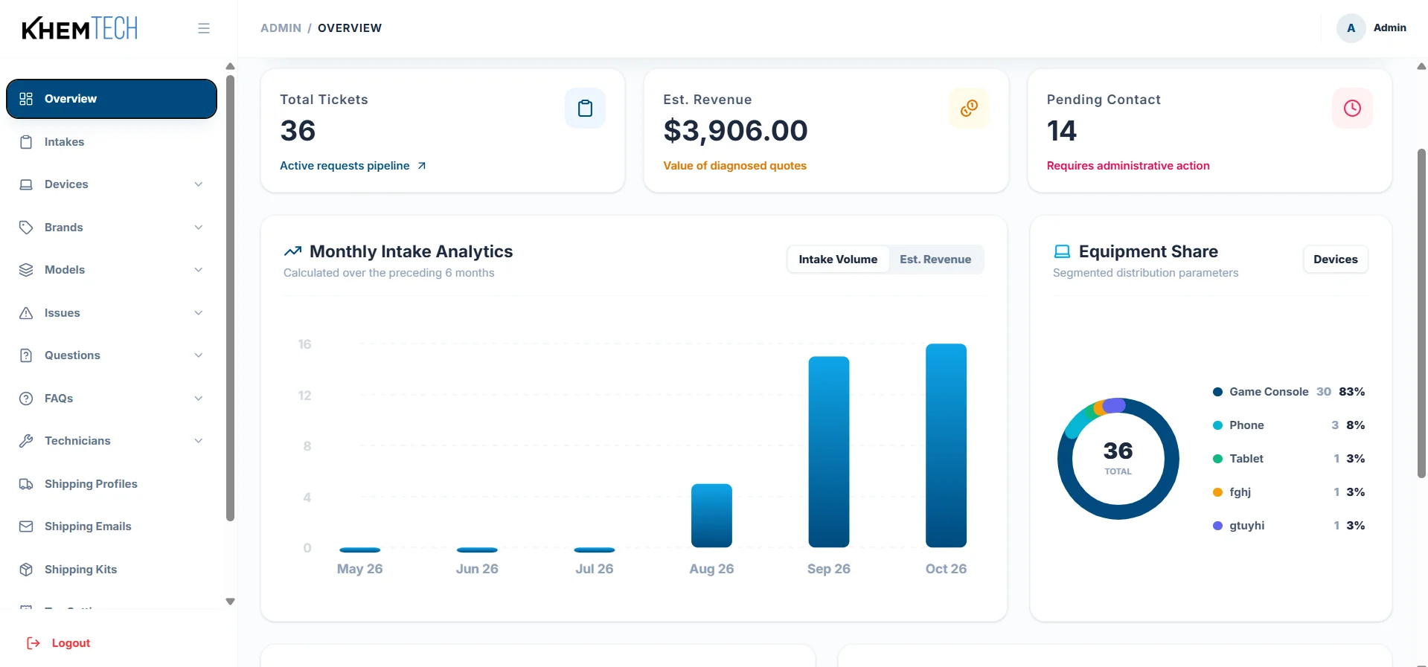Expand the Models submenu chevron

[x=199, y=270]
